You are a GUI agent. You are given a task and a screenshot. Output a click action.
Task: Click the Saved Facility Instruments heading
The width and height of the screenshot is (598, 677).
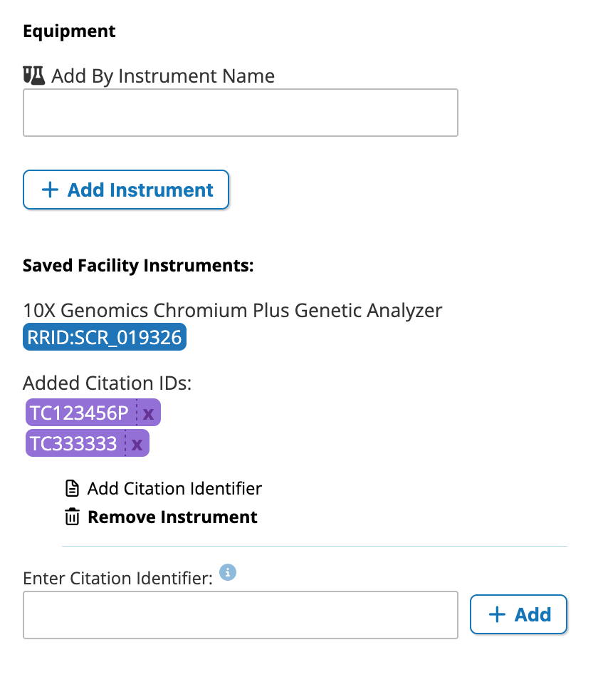tap(138, 266)
